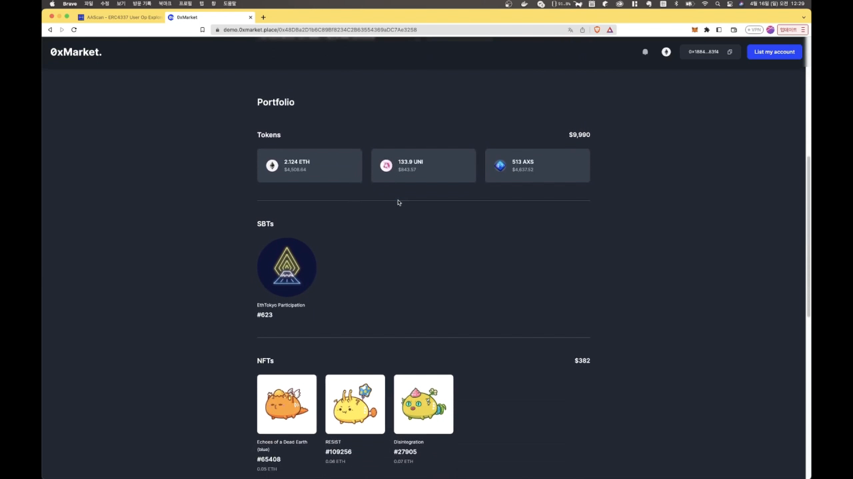This screenshot has height=479, width=853.
Task: Open Brave Shields lion icon
Action: (x=596, y=29)
